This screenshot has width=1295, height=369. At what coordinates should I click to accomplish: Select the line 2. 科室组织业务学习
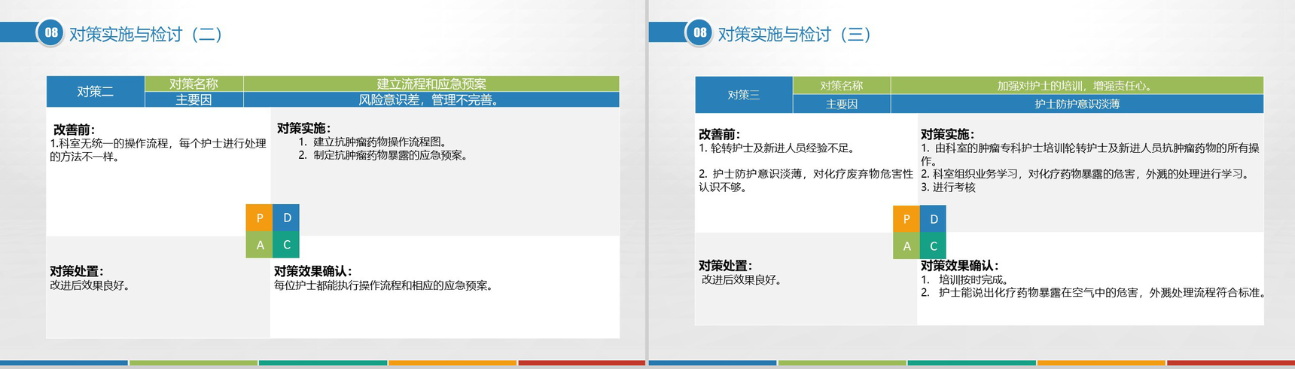click(1086, 174)
